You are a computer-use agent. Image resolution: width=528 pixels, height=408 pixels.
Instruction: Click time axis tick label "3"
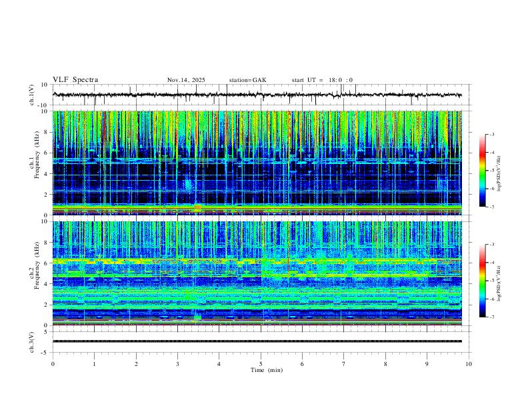tap(177, 364)
